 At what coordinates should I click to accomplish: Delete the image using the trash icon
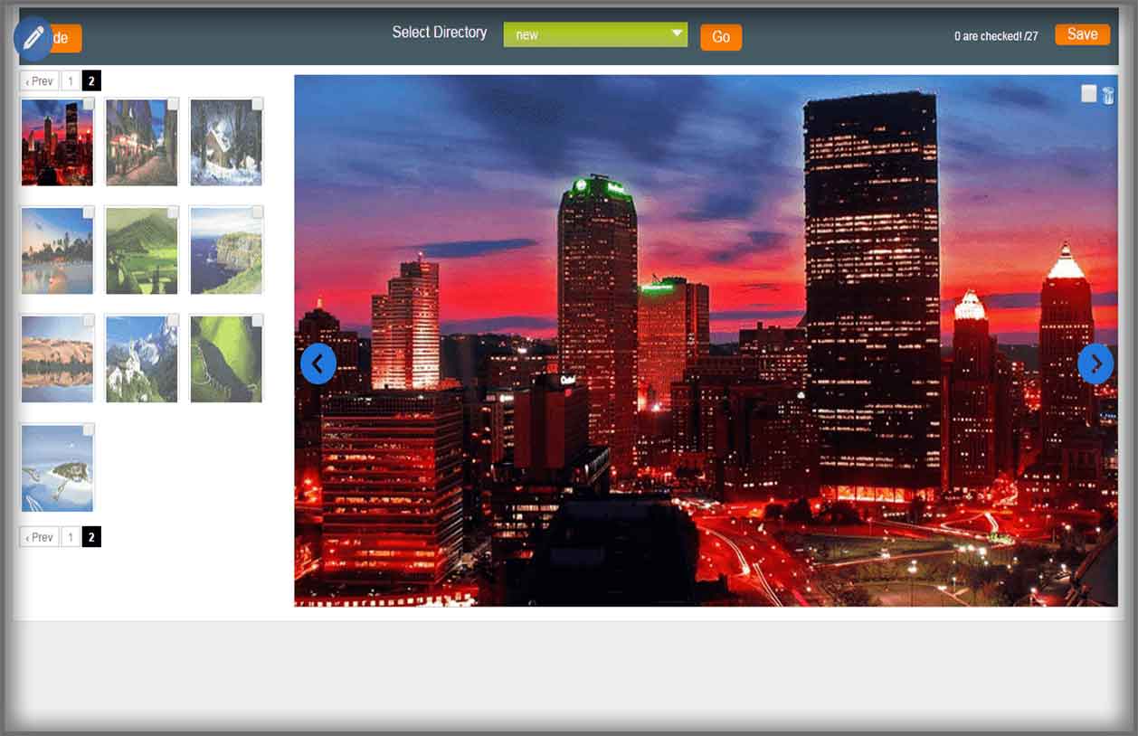pyautogui.click(x=1108, y=95)
